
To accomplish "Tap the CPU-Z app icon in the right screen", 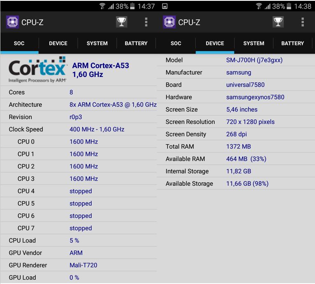I will click(169, 22).
